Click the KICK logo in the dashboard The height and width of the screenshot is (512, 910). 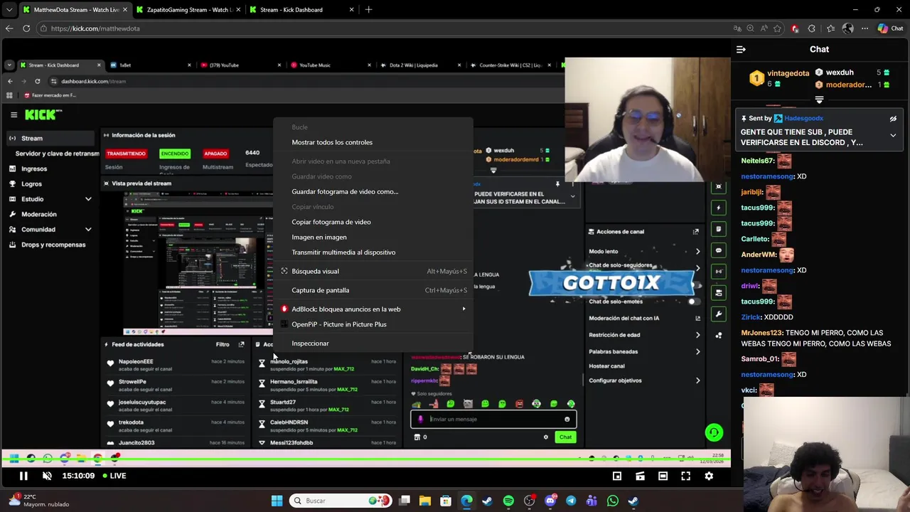point(43,114)
